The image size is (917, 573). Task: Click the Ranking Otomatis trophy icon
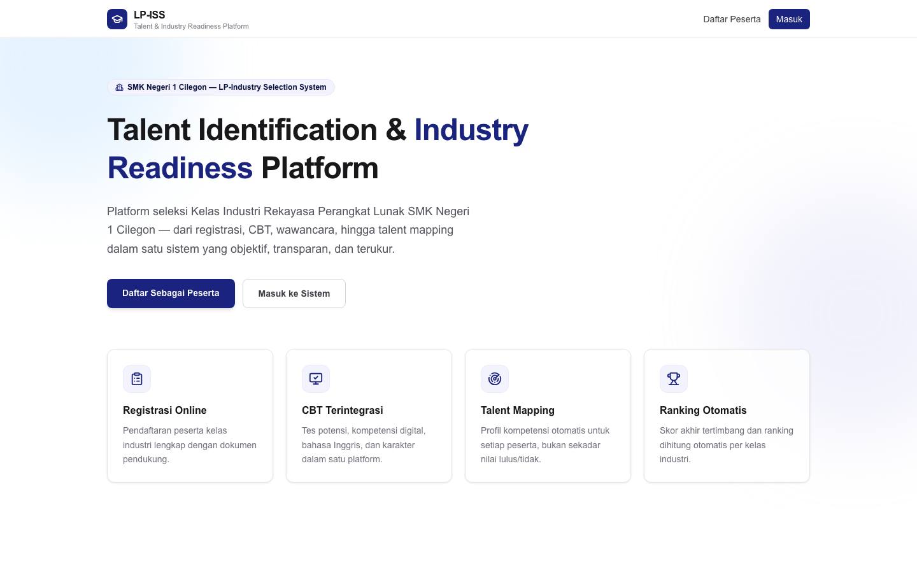point(674,379)
